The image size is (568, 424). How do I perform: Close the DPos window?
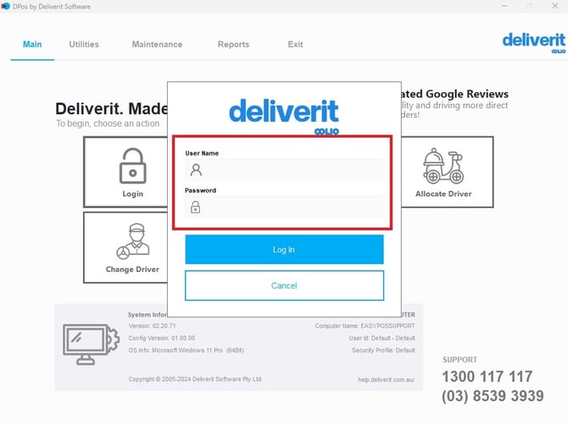pyautogui.click(x=555, y=6)
